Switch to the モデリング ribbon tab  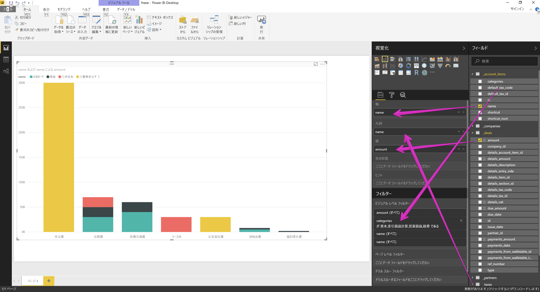63,9
